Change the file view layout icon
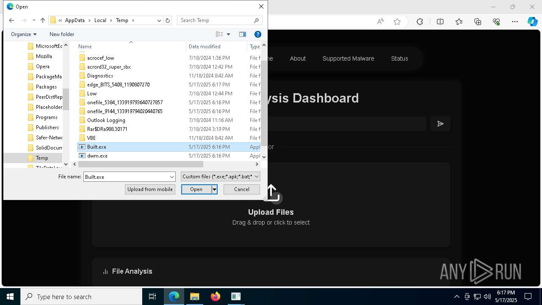 click(x=219, y=34)
